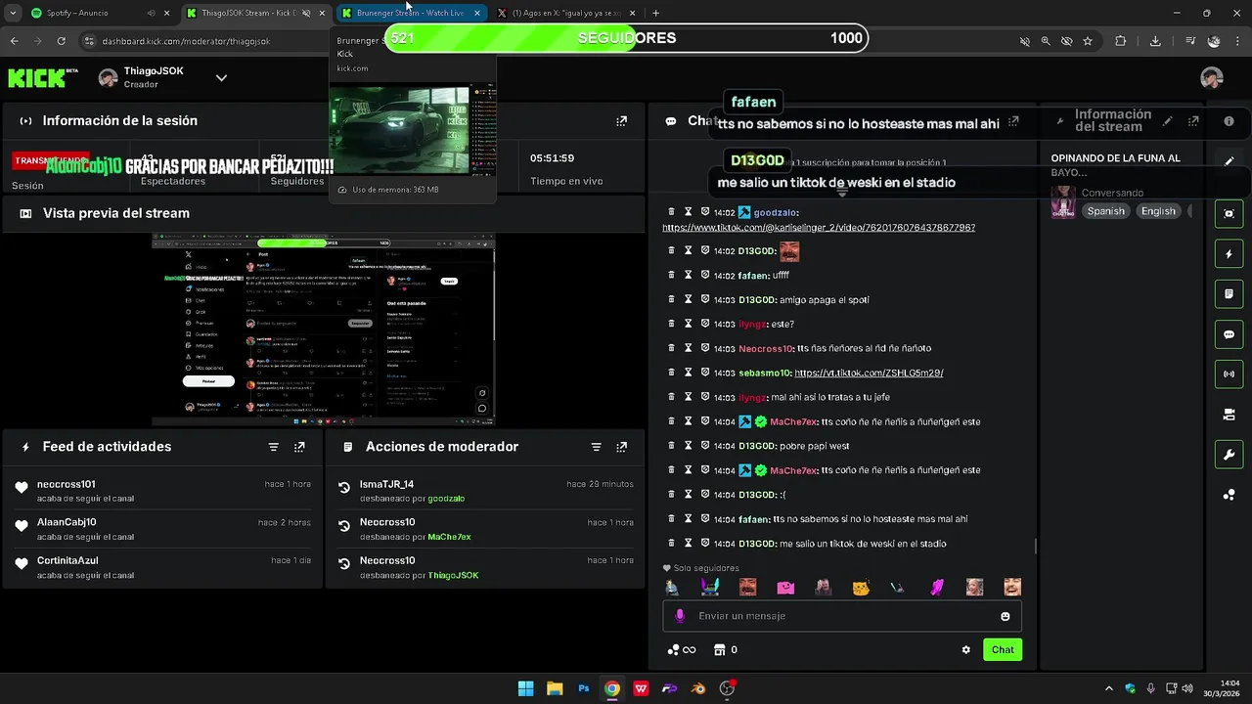
Task: Open filter menu in Feed de actividades
Action: pos(274,447)
